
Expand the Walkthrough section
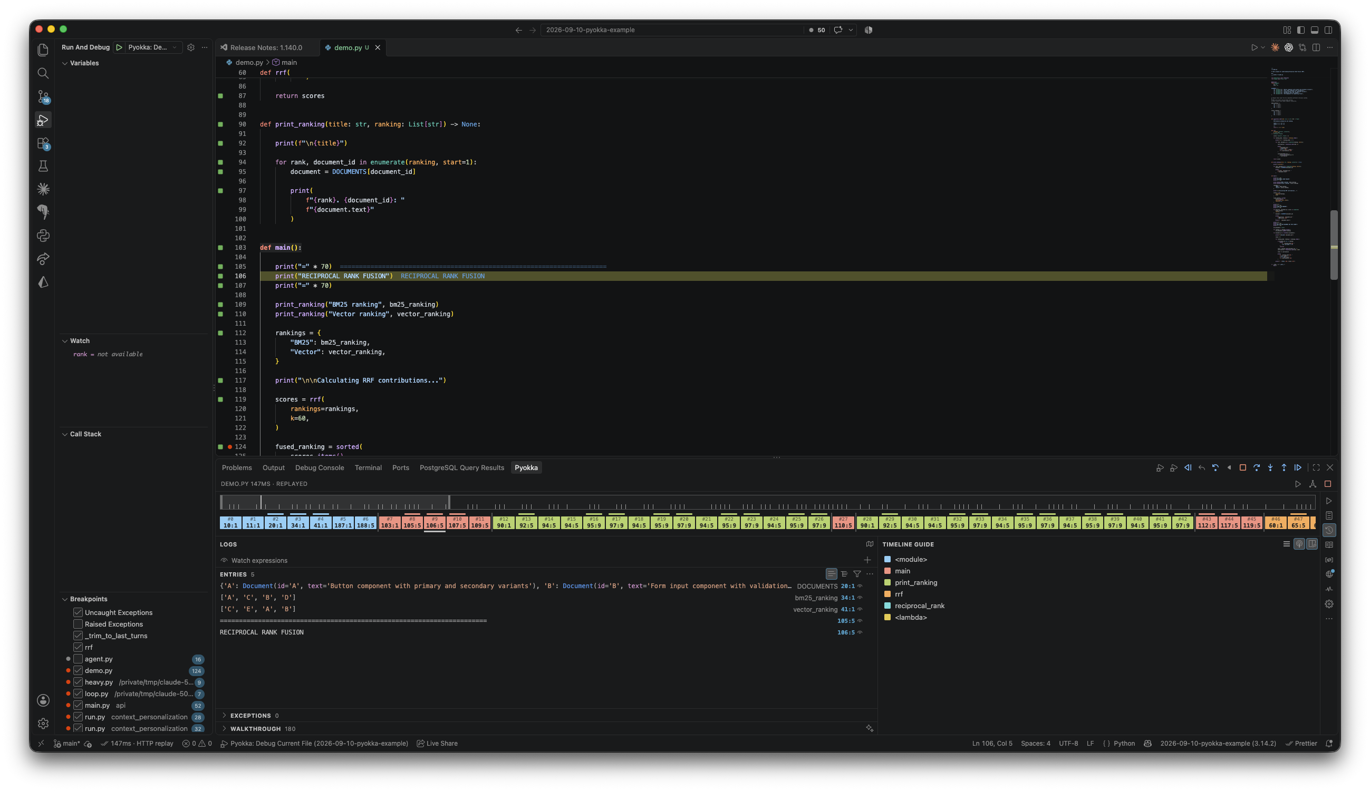pyautogui.click(x=224, y=729)
